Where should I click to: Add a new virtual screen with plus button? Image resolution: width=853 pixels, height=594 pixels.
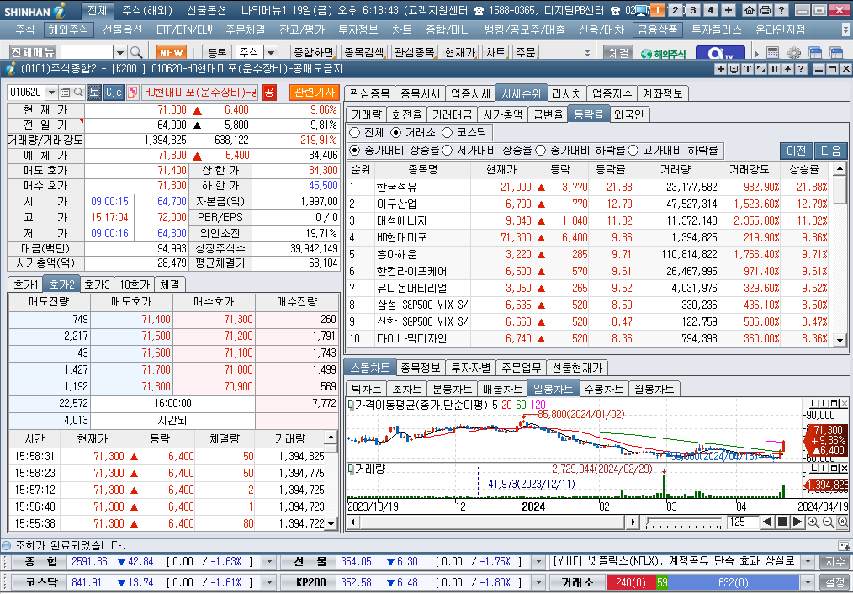coord(728,10)
